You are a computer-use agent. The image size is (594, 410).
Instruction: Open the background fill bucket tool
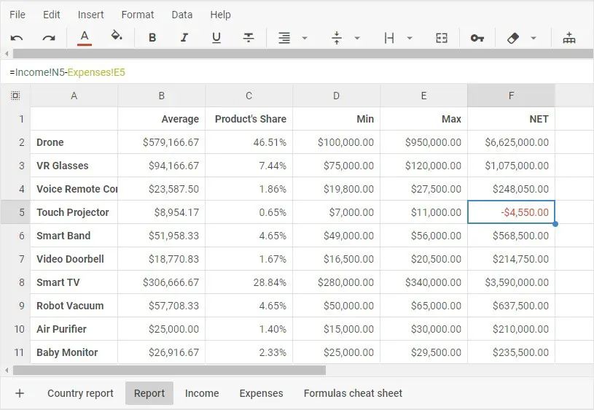click(x=117, y=36)
